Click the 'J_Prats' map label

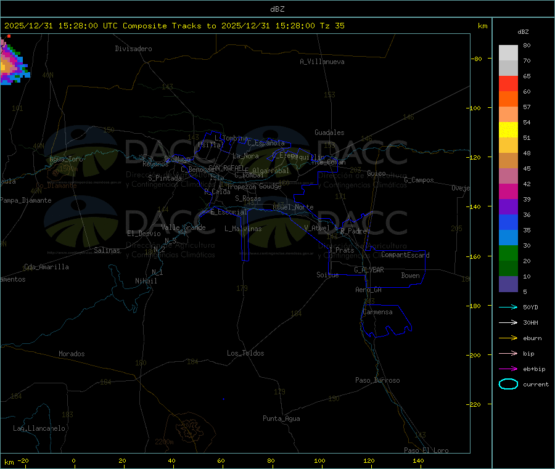[341, 250]
